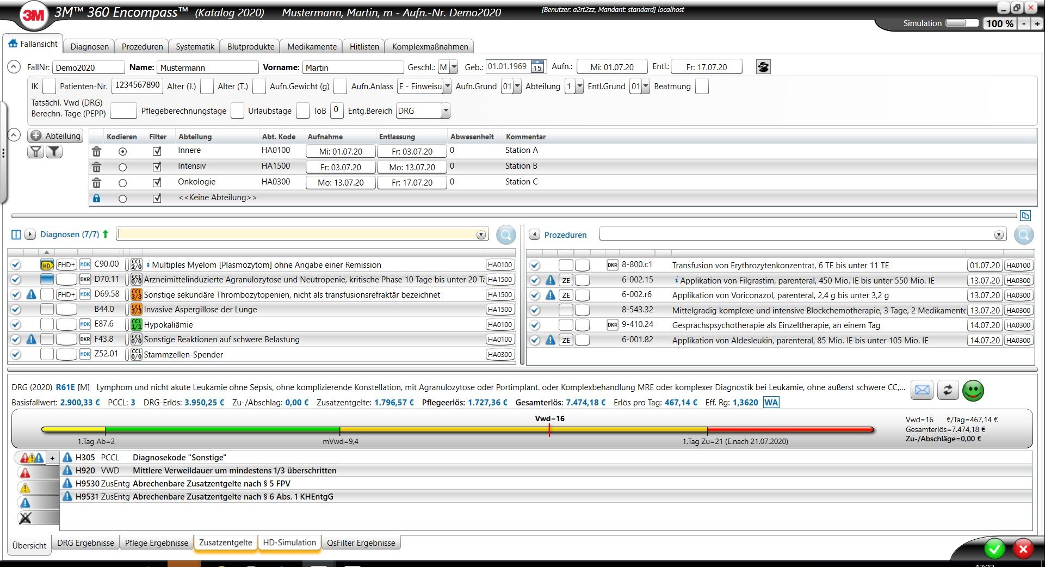Decrease zoom with the minus button

coord(1024,24)
